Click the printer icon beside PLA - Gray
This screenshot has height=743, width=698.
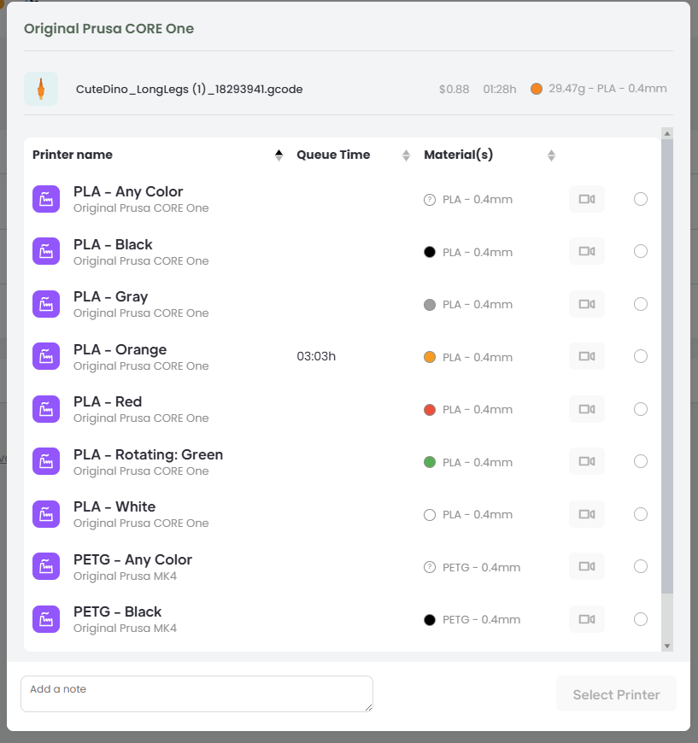pyautogui.click(x=46, y=304)
